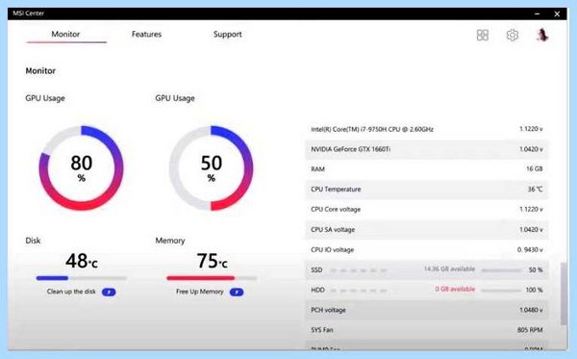Viewport: 577px width, 359px height.
Task: Click the 48°c Disk reading
Action: [82, 261]
